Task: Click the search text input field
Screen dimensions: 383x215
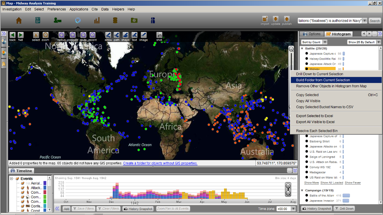Action: click(x=330, y=21)
